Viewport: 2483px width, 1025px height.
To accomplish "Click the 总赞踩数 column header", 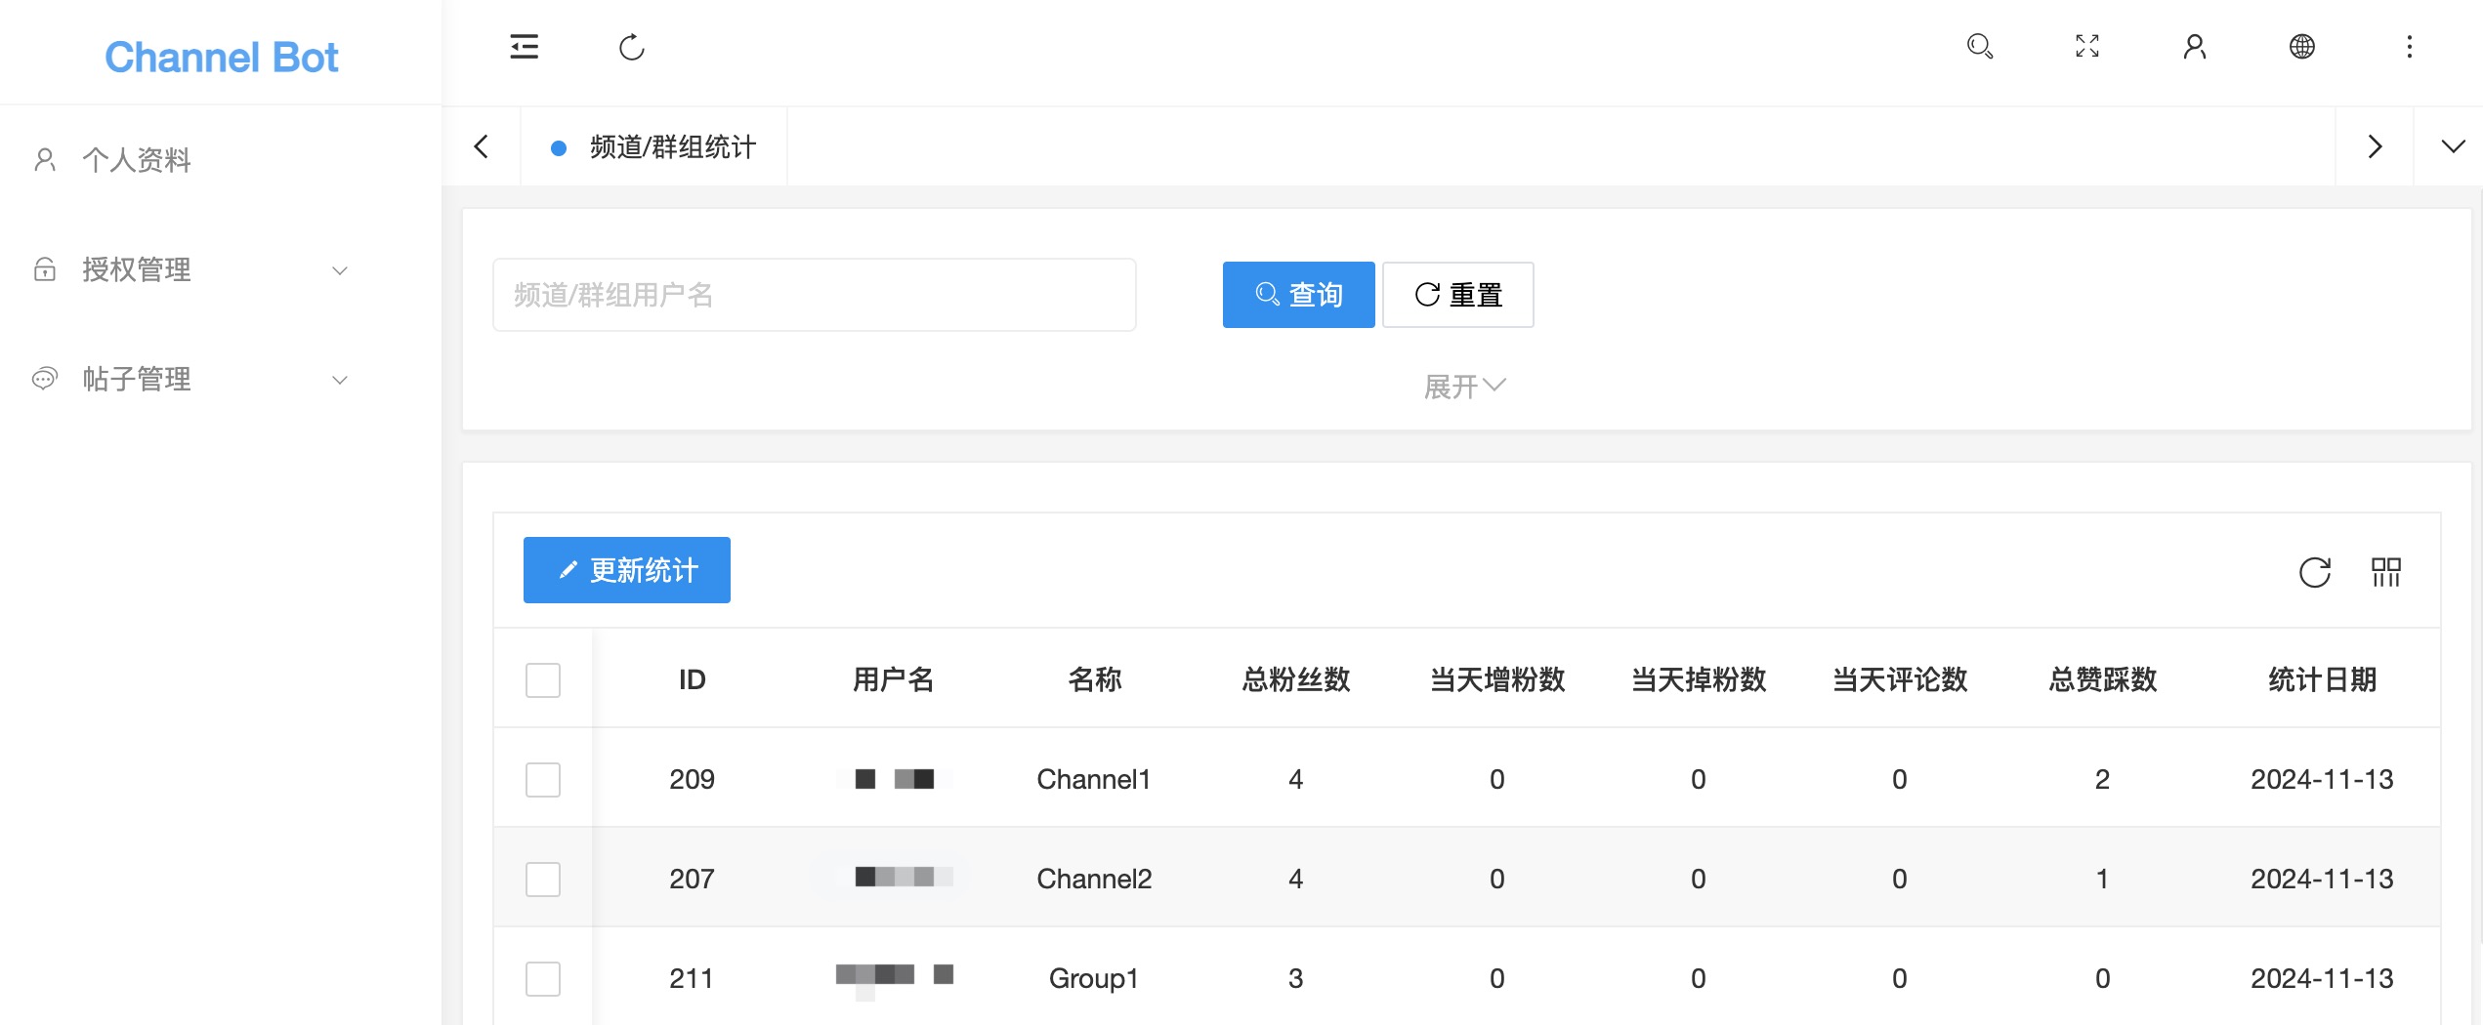I will coord(2102,679).
